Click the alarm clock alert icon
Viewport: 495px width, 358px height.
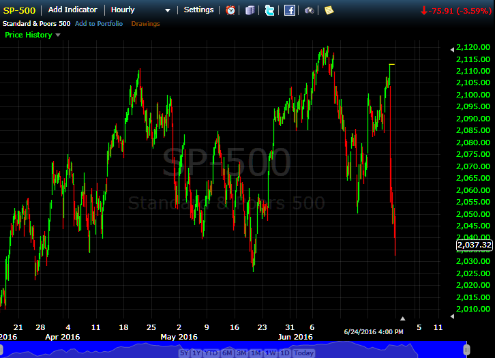231,10
